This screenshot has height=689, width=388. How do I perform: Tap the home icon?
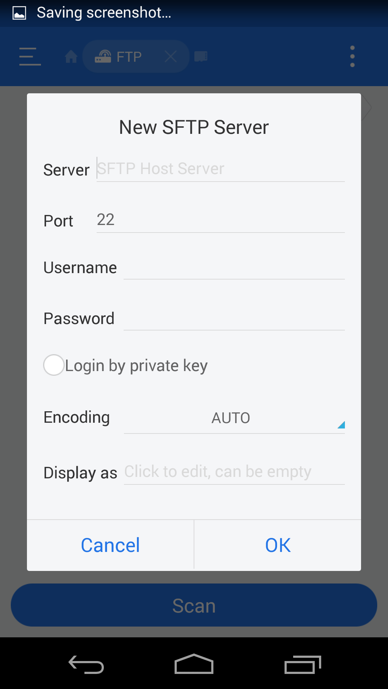[71, 57]
